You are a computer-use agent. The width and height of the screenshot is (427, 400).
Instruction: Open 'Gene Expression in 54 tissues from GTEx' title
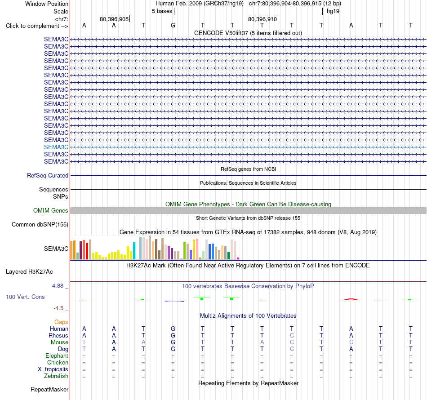pos(248,232)
